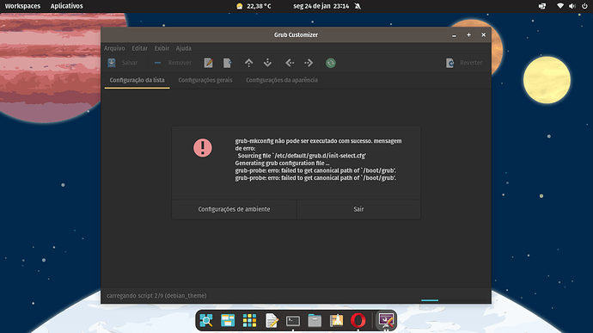Open the workspaces dock icon
The image size is (593, 333).
click(228, 320)
